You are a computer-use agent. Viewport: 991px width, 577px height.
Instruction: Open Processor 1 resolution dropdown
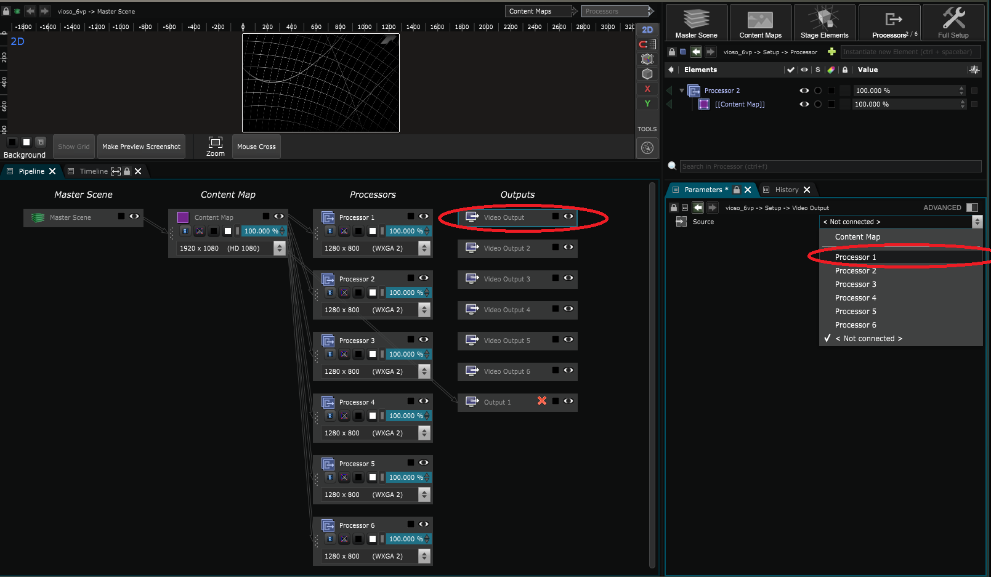click(424, 248)
